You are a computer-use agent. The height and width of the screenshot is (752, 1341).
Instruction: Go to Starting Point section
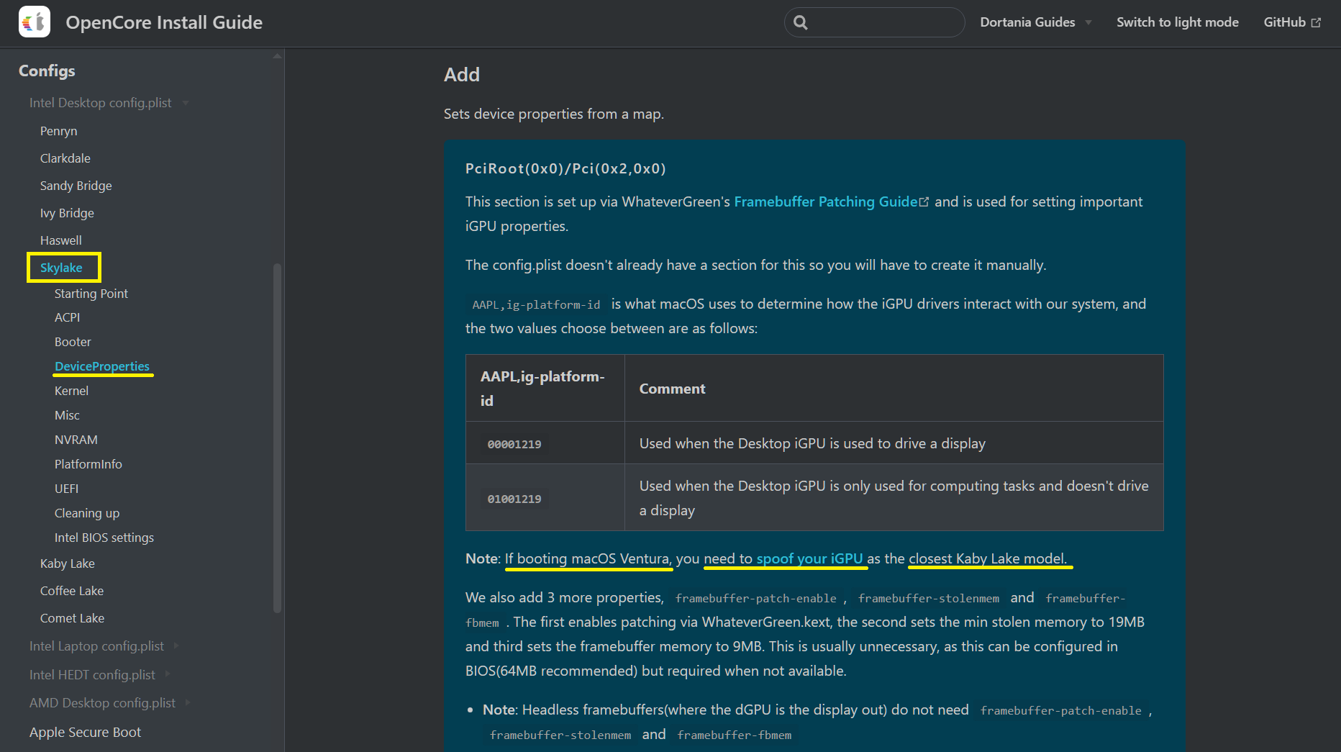coord(91,294)
